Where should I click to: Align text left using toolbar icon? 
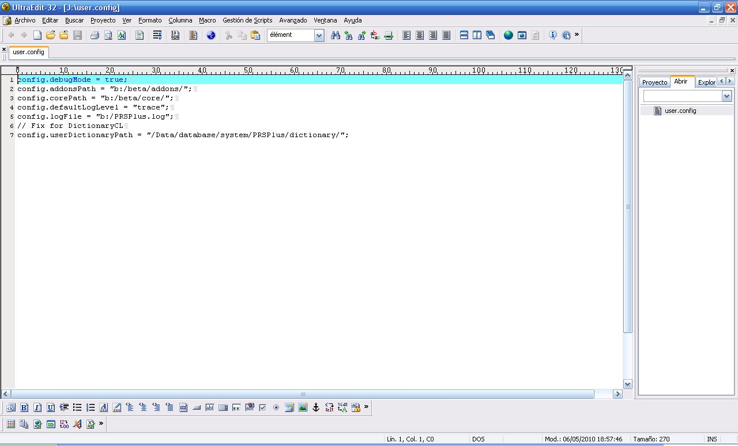(x=406, y=35)
